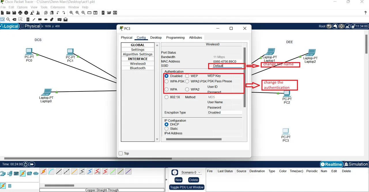The width and height of the screenshot is (369, 192).
Task: Choose the Draw Ellipse tool
Action: coord(46,20)
